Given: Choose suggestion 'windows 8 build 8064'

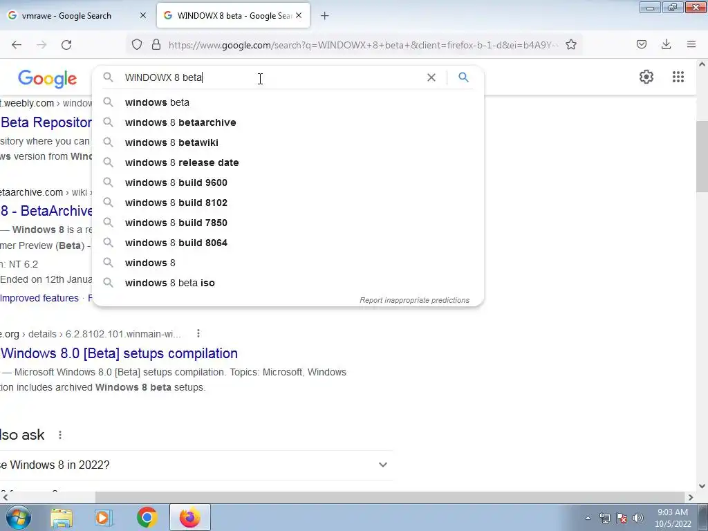Looking at the screenshot, I should [288, 243].
